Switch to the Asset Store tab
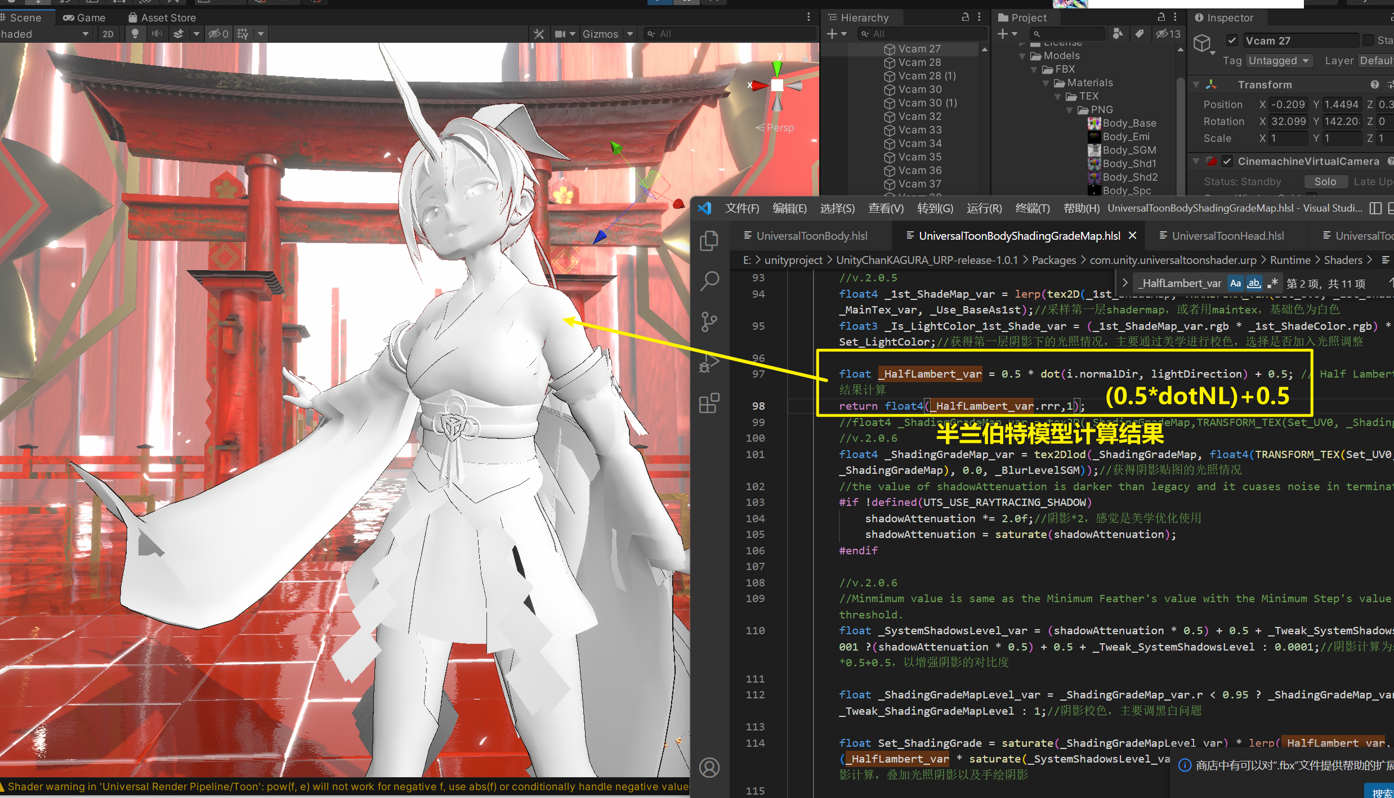Image resolution: width=1394 pixels, height=798 pixels. tap(162, 17)
